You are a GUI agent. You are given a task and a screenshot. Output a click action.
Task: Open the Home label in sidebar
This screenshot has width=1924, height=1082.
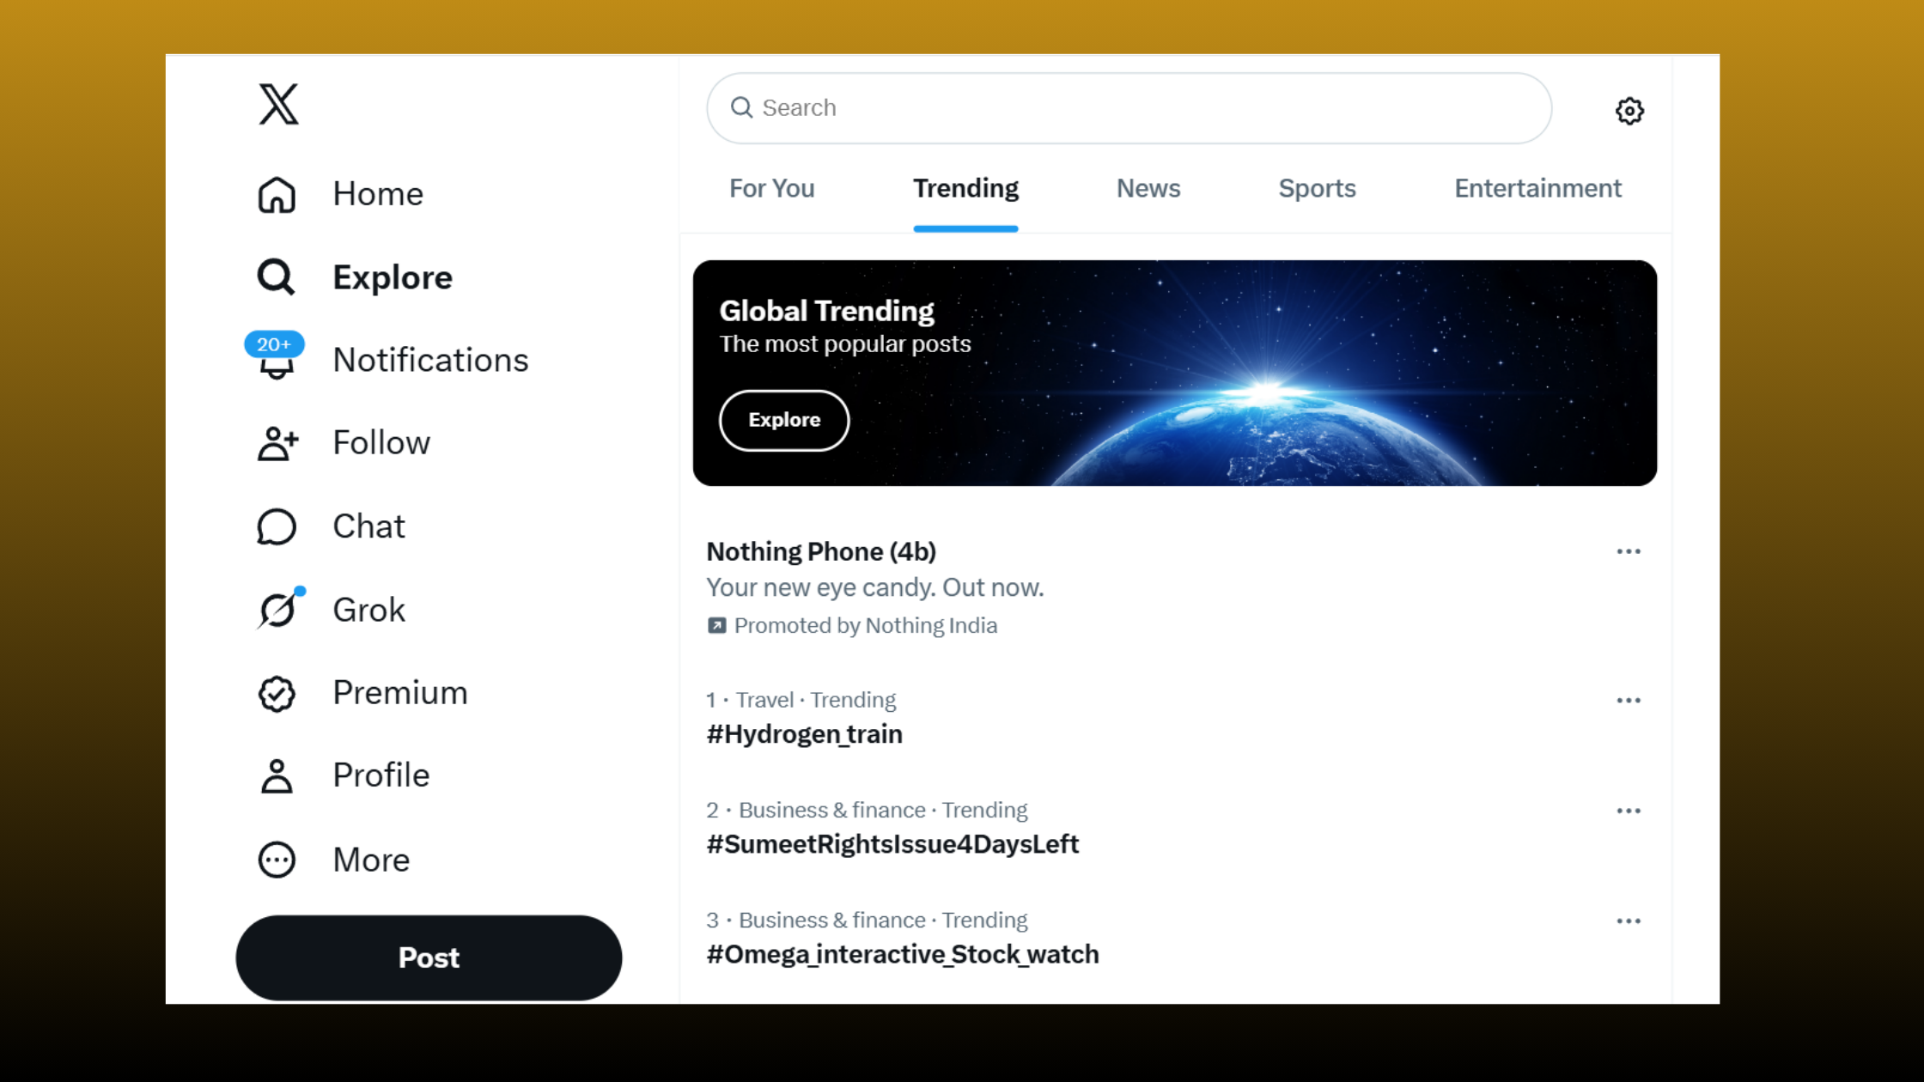[x=378, y=194]
